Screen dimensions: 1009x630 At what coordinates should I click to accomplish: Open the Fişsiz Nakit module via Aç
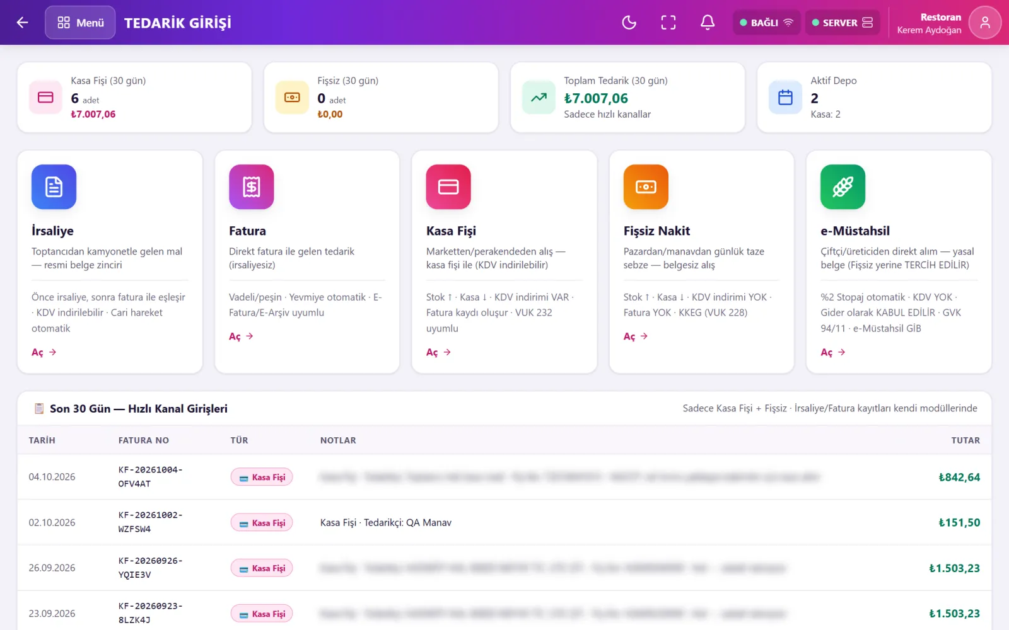pyautogui.click(x=636, y=336)
